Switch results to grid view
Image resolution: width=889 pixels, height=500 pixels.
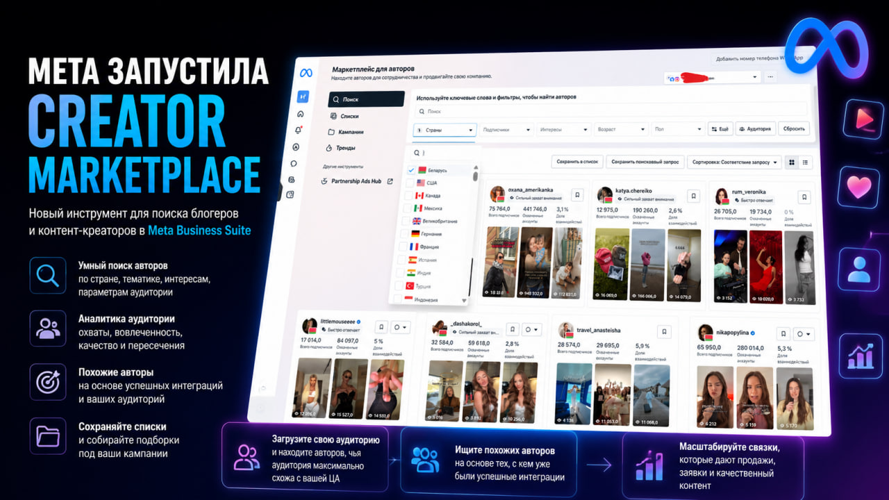[x=791, y=162]
